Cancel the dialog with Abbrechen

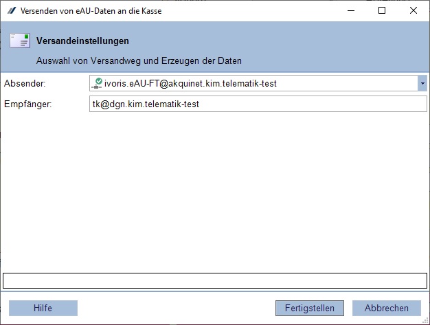(387, 308)
